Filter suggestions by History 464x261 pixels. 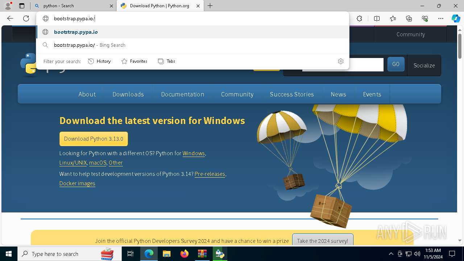[99, 61]
